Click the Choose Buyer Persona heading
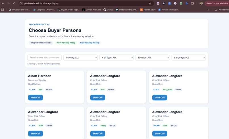This screenshot has width=229, height=139. tap(55, 30)
